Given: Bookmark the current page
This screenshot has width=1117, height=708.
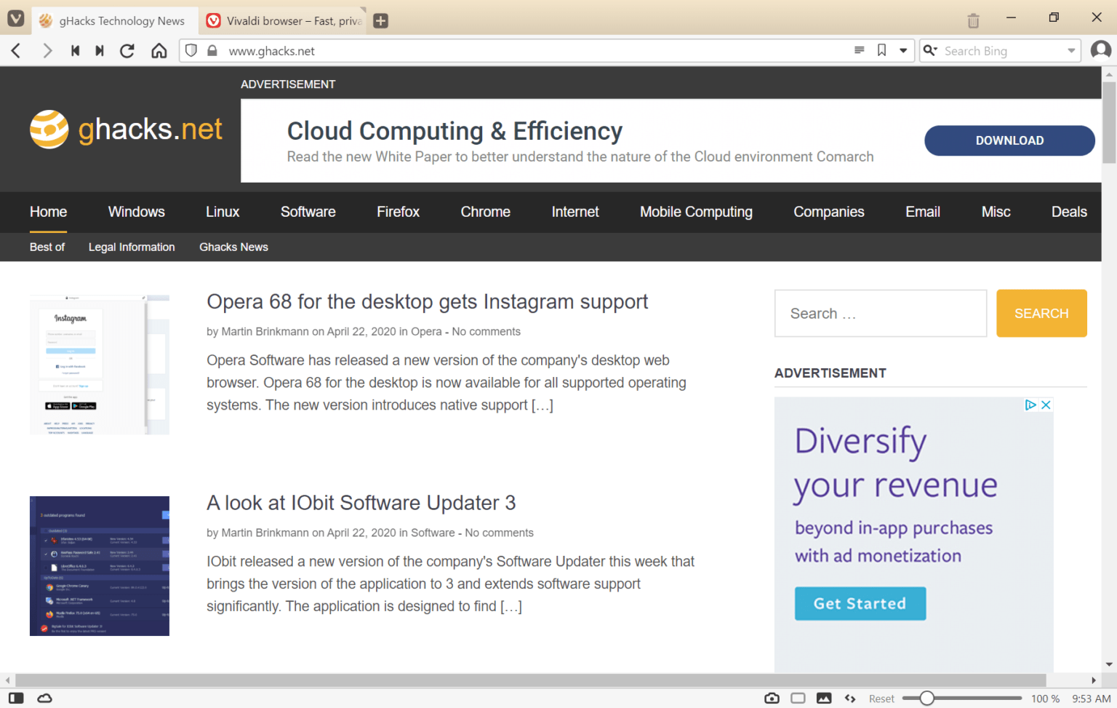Looking at the screenshot, I should (x=881, y=50).
